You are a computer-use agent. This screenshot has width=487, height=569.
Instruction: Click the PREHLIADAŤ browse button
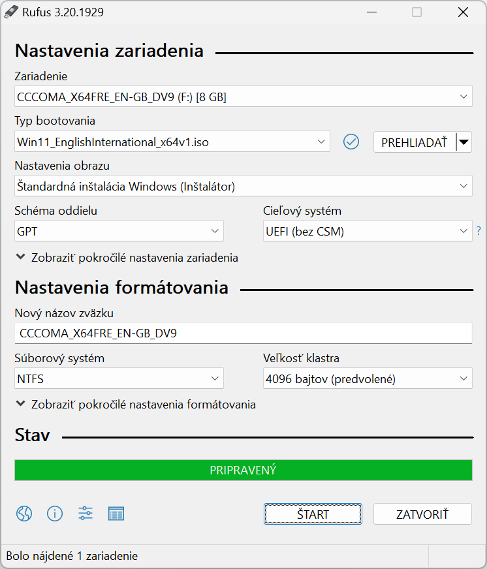point(415,142)
